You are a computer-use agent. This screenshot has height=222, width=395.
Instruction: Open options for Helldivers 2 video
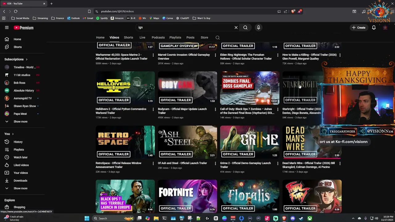(x=153, y=109)
